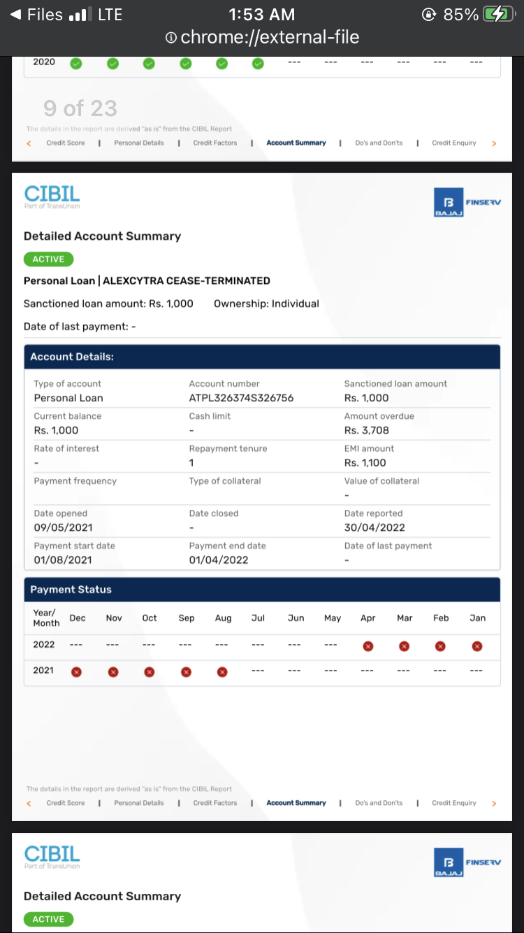Open Personal Details link under page 9 of 23
The image size is (524, 933).
[139, 143]
